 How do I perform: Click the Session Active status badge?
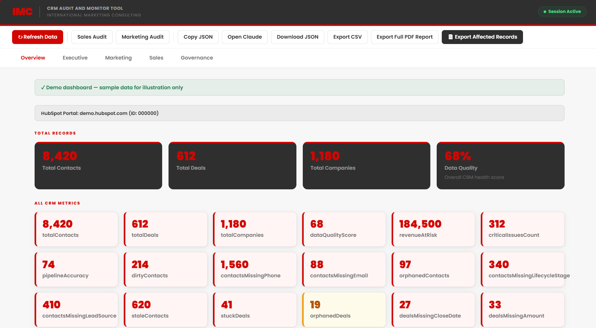pos(562,12)
